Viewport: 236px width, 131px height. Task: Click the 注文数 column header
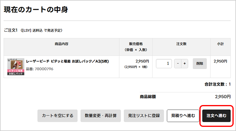point(181,44)
